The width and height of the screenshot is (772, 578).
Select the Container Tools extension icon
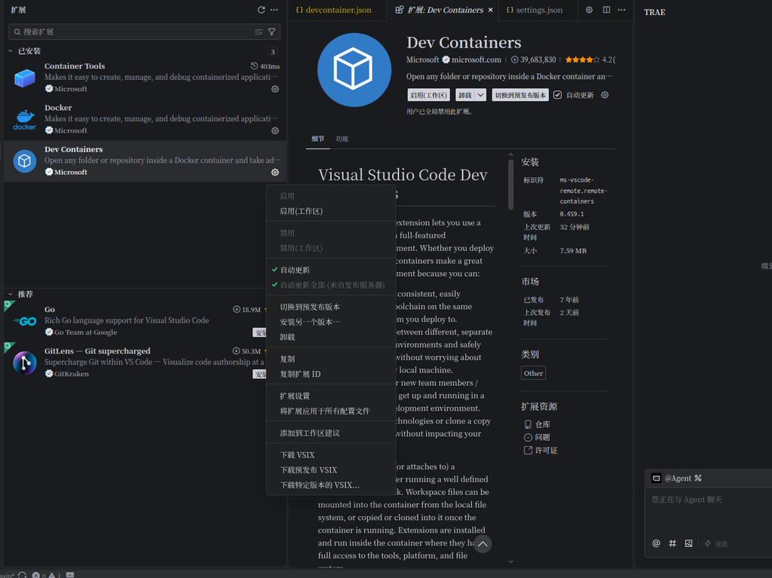tap(25, 78)
